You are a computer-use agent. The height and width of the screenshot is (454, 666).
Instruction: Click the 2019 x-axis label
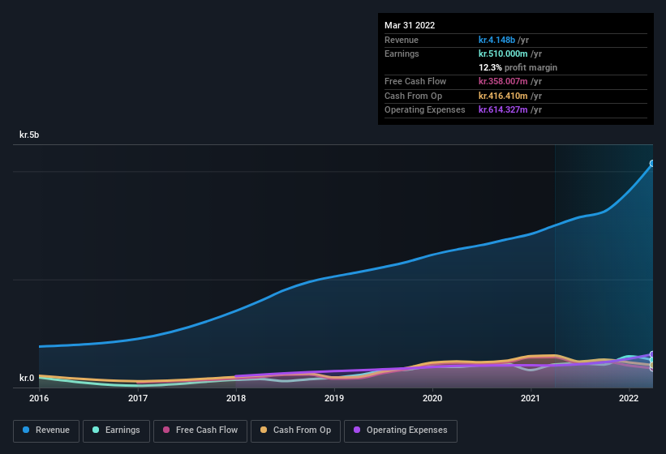pyautogui.click(x=334, y=398)
